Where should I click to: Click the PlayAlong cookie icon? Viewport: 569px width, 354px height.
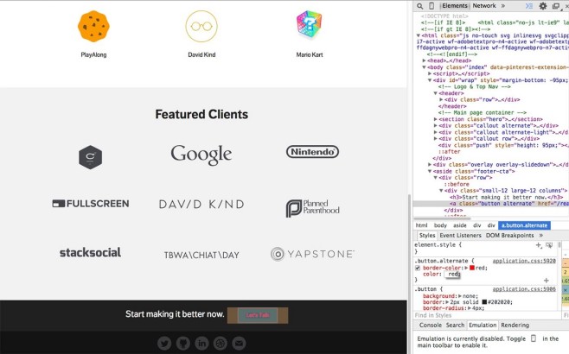tap(93, 26)
